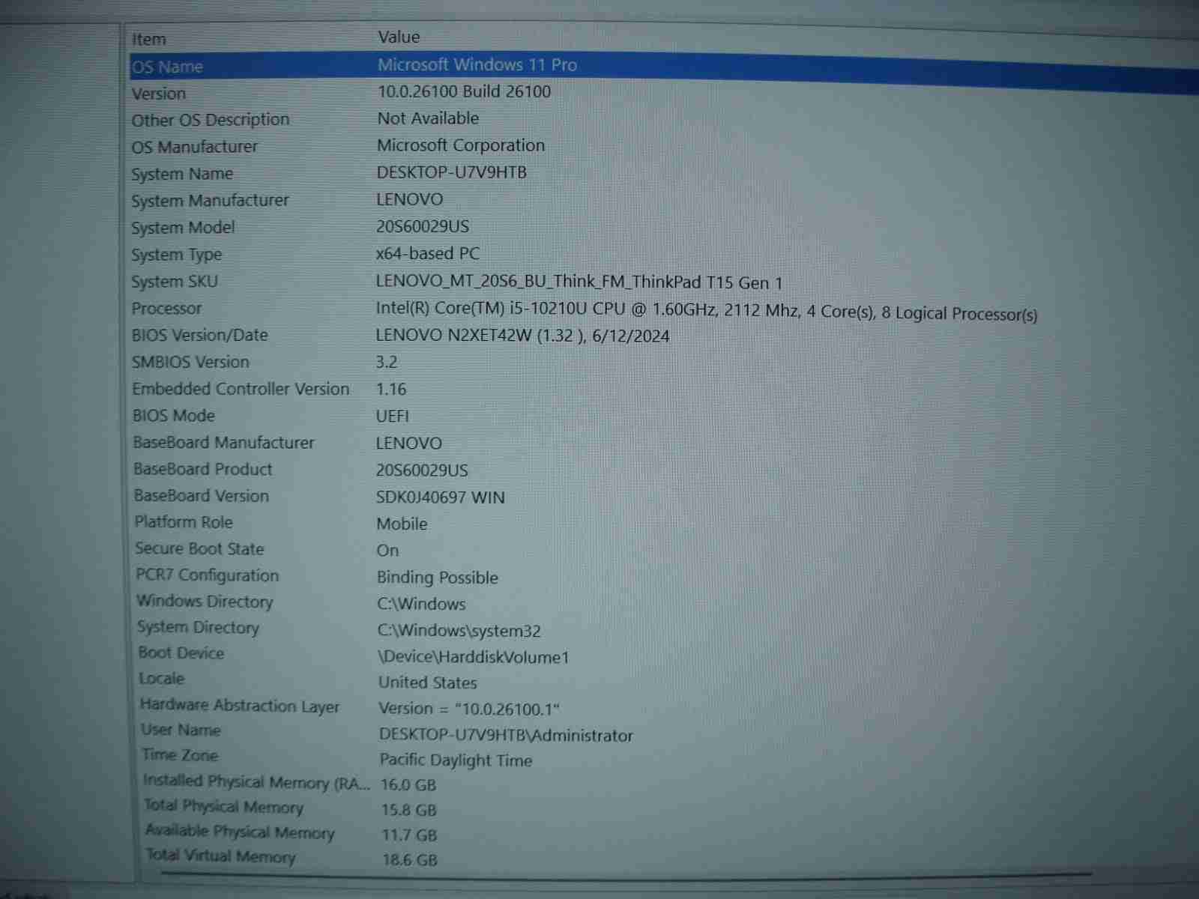Click the Time Zone row
Viewport: 1199px width, 899px height.
point(180,755)
